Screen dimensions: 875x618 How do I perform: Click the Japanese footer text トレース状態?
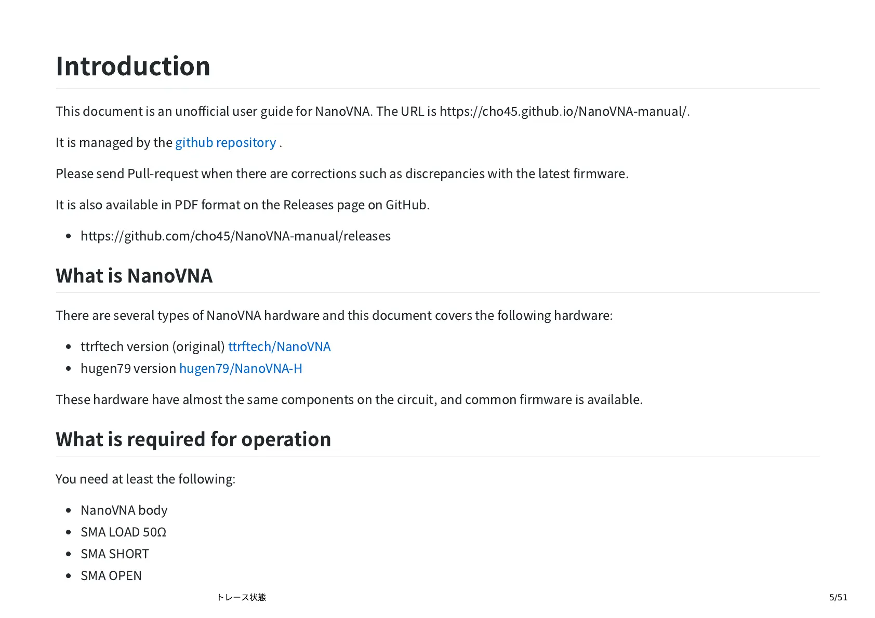click(x=241, y=597)
